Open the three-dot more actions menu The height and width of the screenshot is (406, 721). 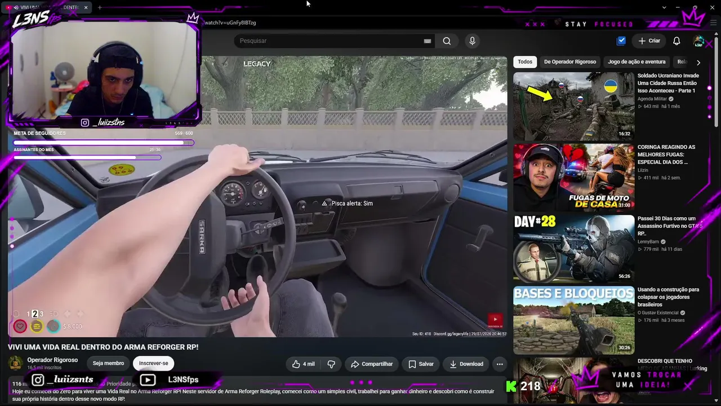pyautogui.click(x=500, y=364)
